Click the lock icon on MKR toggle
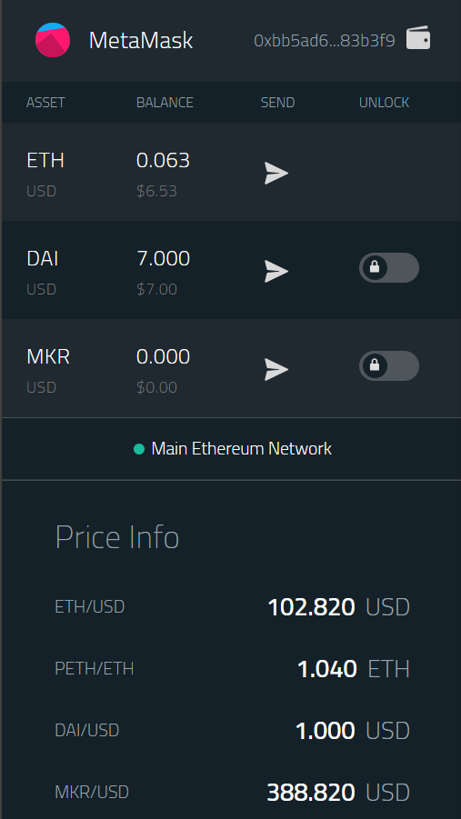Viewport: 461px width, 819px height. (375, 365)
